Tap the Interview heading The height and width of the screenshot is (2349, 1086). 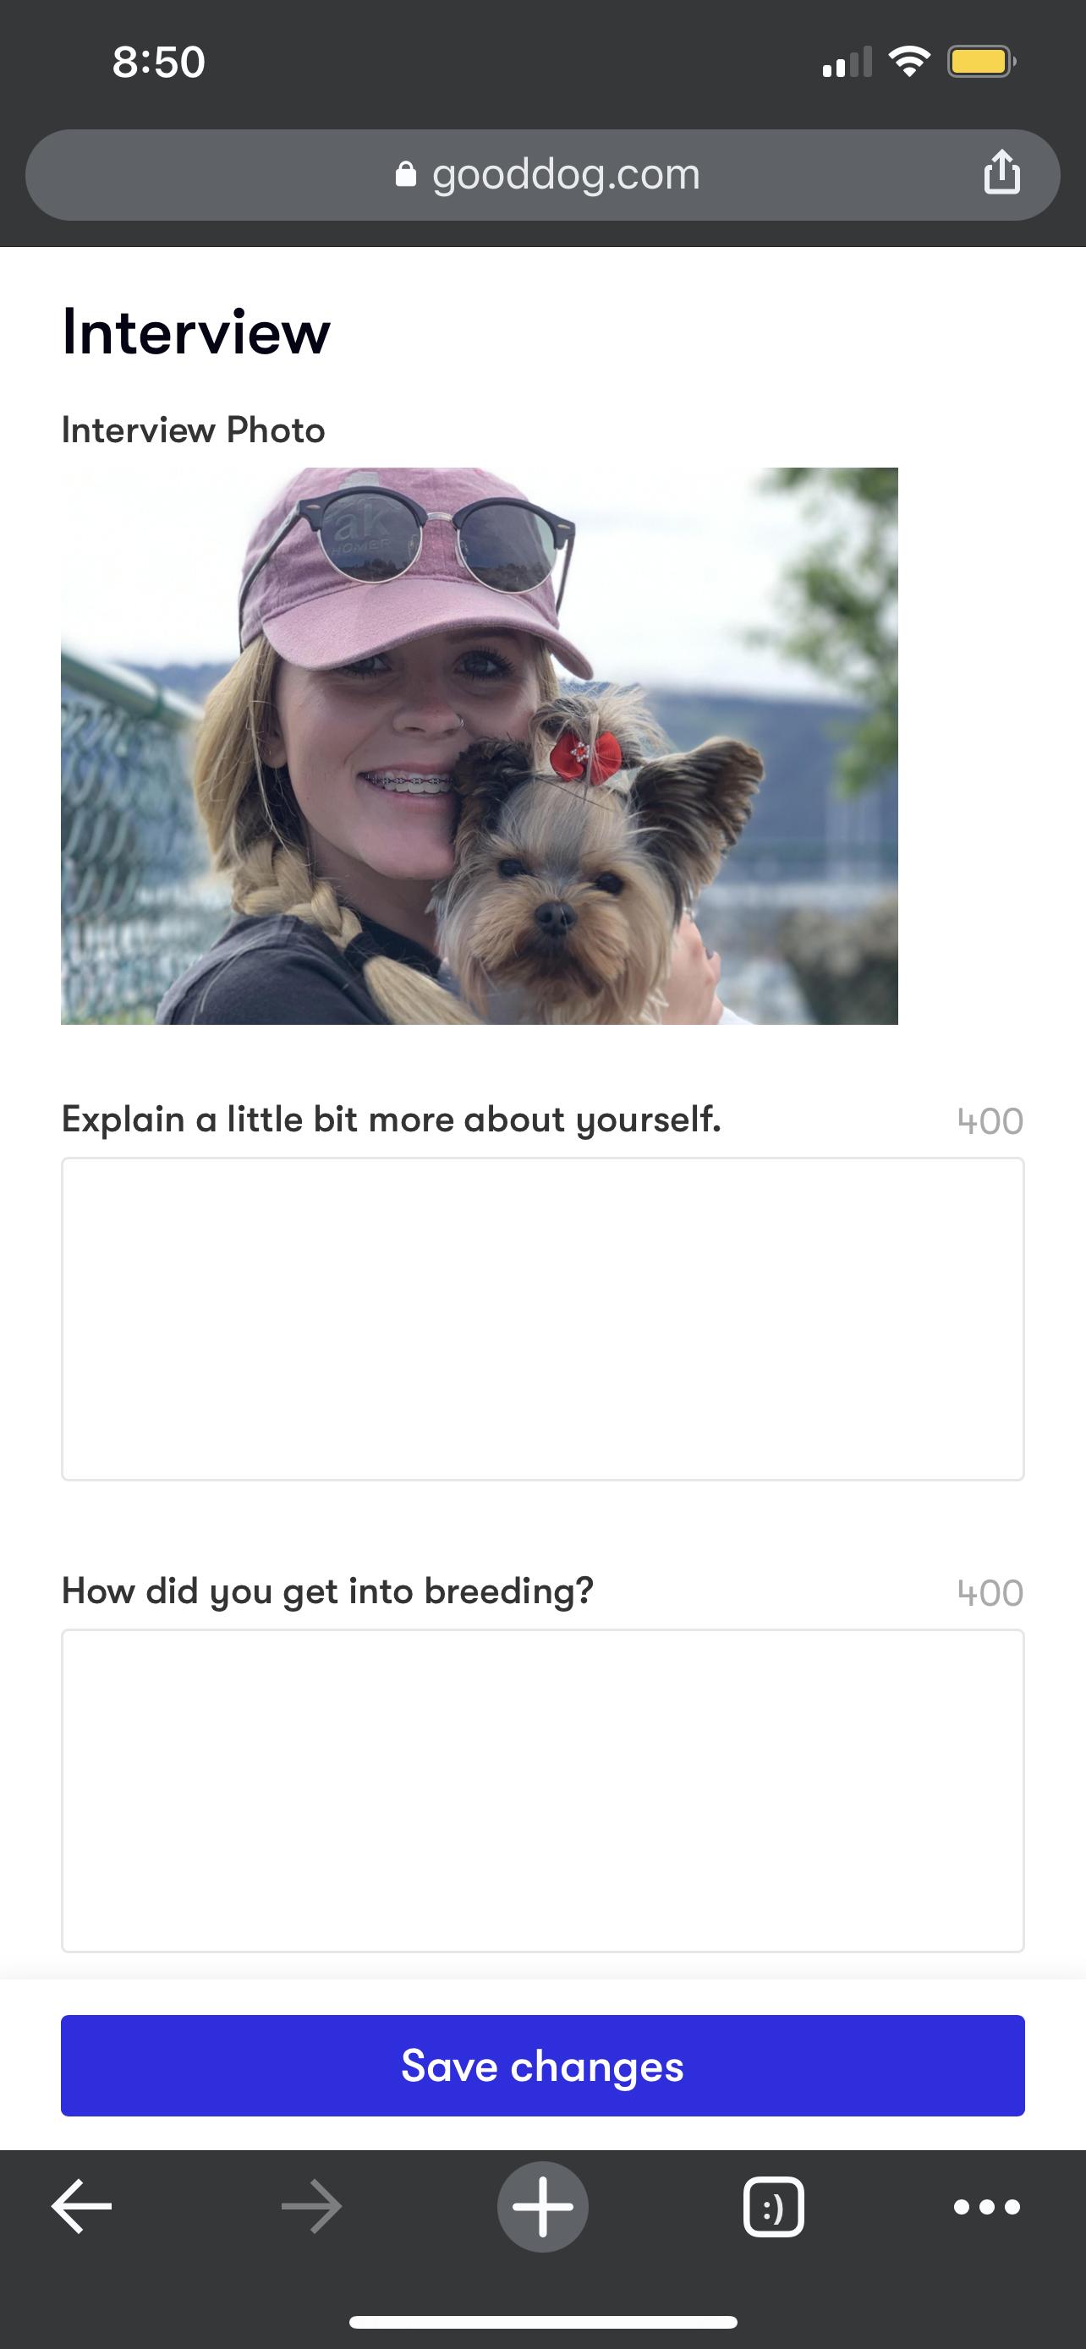tap(196, 332)
